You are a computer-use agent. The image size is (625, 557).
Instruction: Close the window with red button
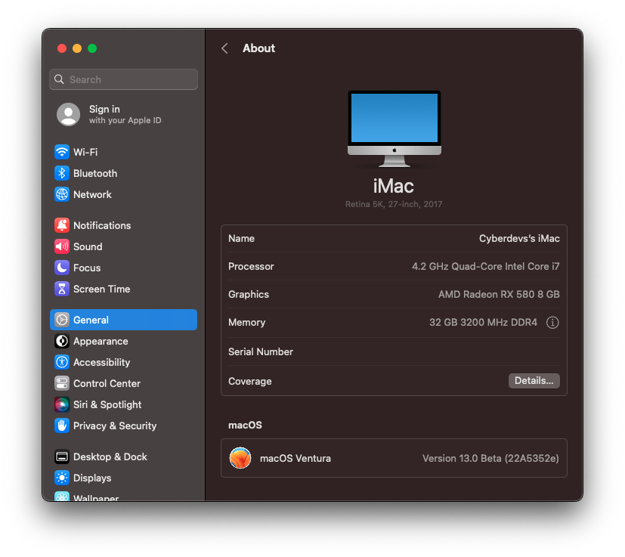pyautogui.click(x=62, y=48)
